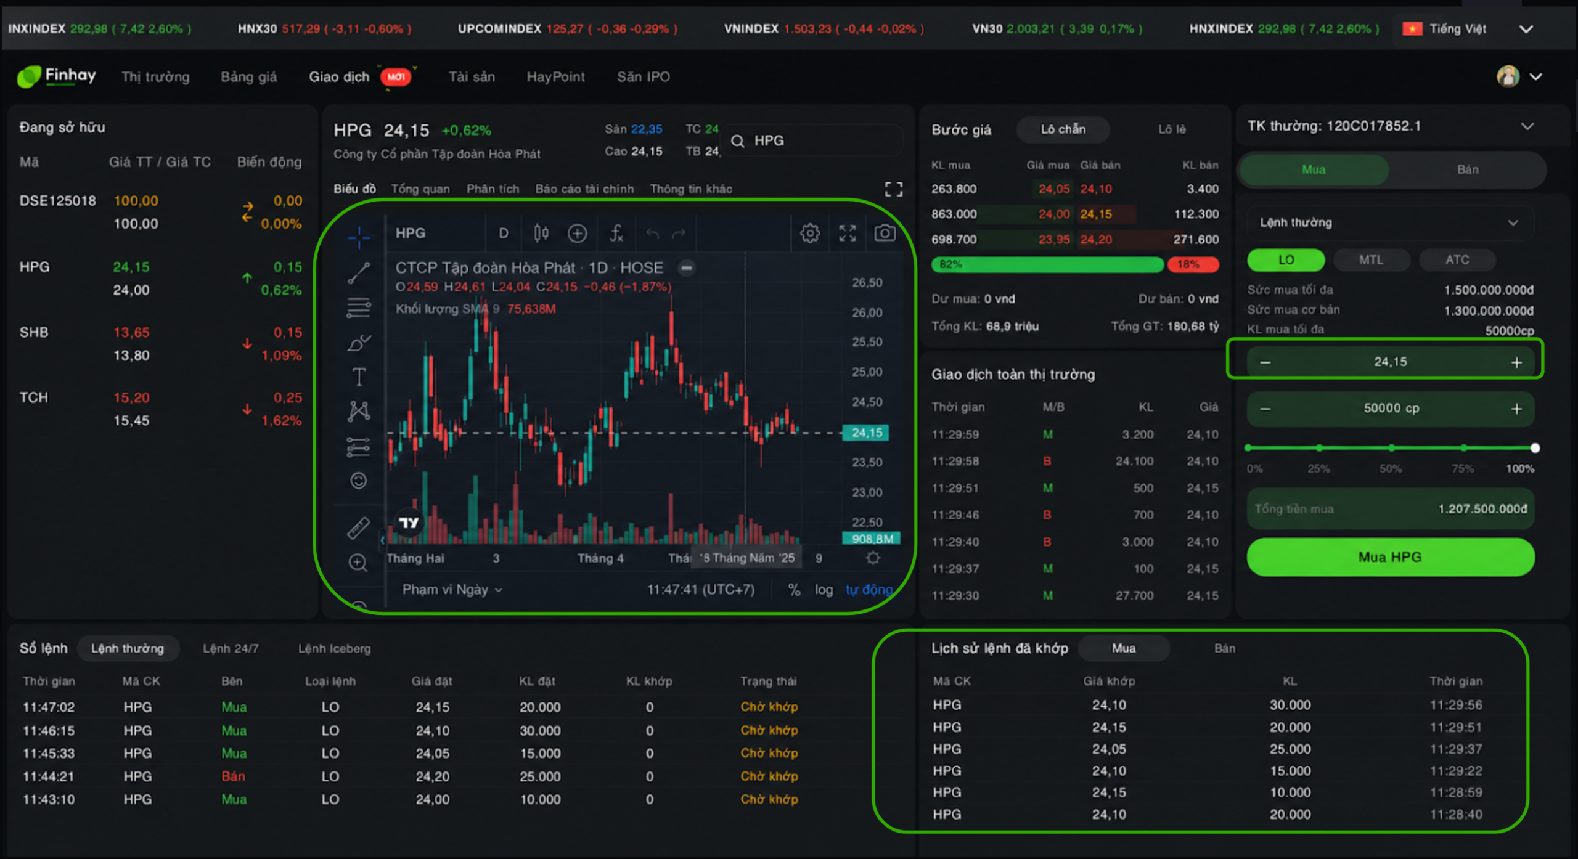This screenshot has width=1578, height=859.
Task: Click the Mua HPG button
Action: tap(1391, 557)
